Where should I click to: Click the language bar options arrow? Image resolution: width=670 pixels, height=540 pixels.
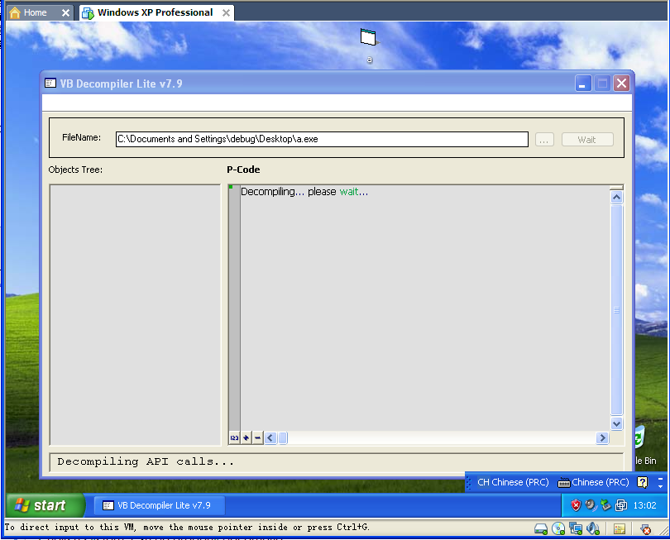661,485
